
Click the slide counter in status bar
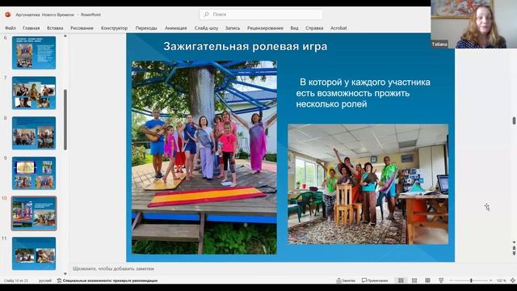click(x=16, y=280)
